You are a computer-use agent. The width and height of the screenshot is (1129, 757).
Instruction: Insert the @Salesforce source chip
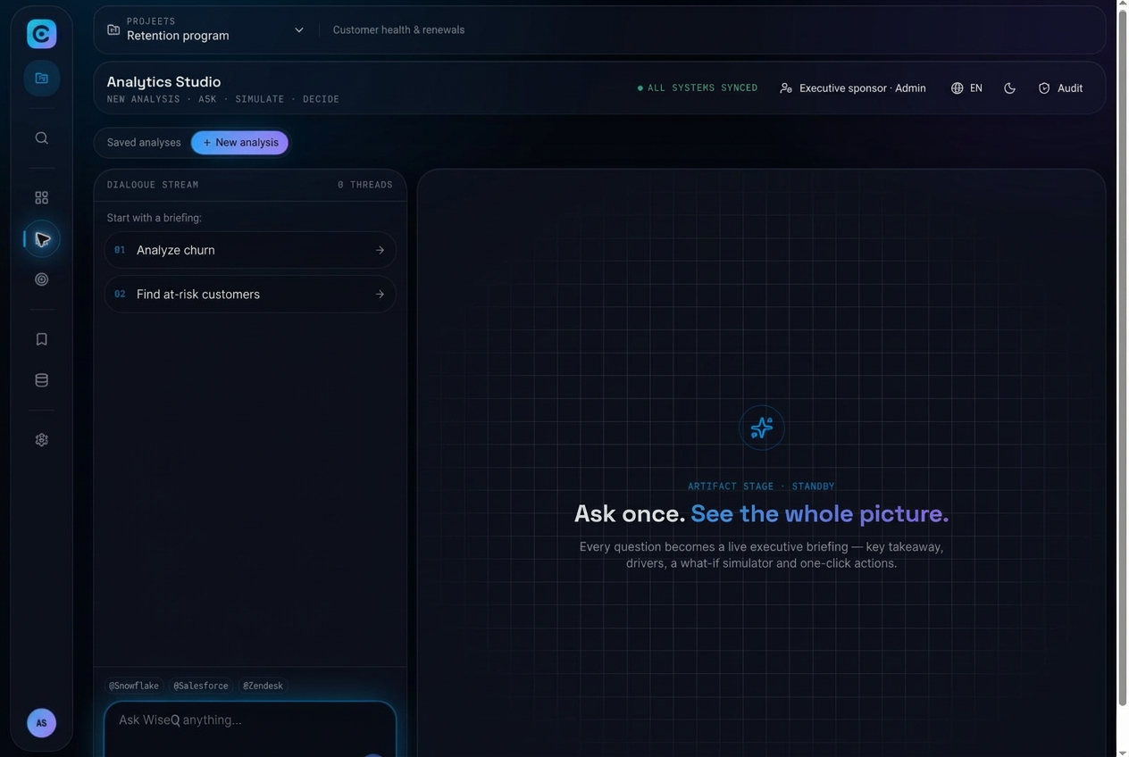[201, 686]
